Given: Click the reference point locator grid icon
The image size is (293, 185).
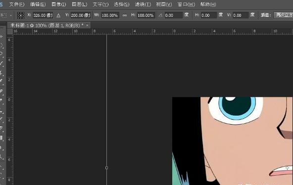Looking at the screenshot, I should click(x=21, y=15).
